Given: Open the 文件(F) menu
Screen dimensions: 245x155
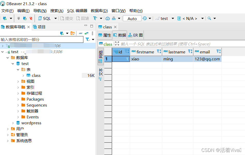Looking at the screenshot, I should click(7, 11).
